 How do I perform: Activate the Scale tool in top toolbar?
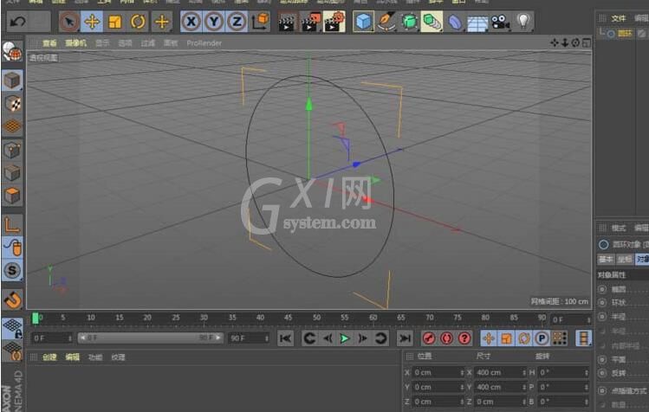[114, 22]
